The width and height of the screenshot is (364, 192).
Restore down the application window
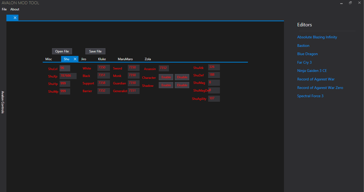click(x=350, y=3)
